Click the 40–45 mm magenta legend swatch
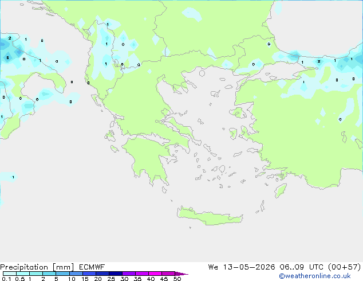Screen dimensions: 363x281 coord(155,274)
